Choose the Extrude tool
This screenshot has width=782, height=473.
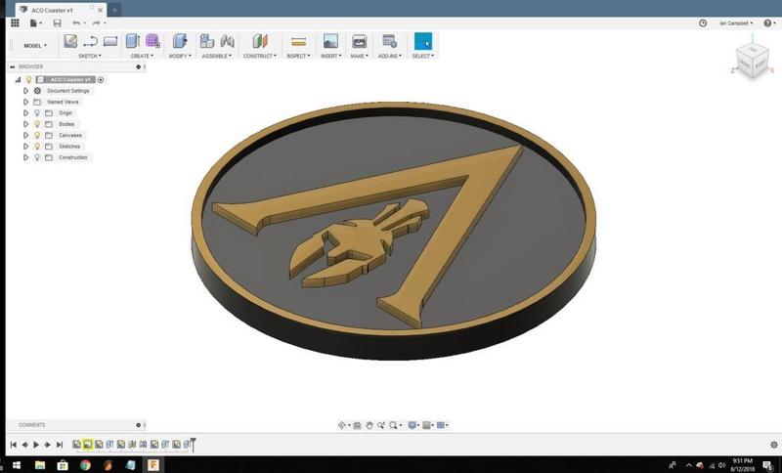click(132, 41)
